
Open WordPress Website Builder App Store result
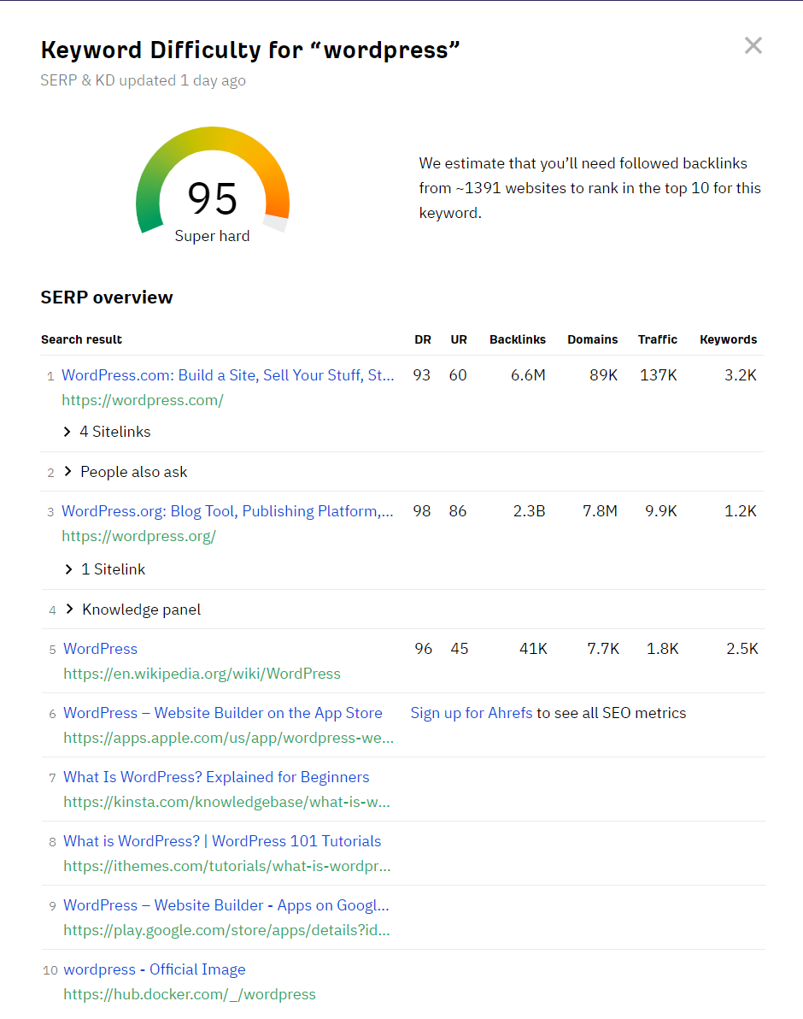(x=222, y=713)
